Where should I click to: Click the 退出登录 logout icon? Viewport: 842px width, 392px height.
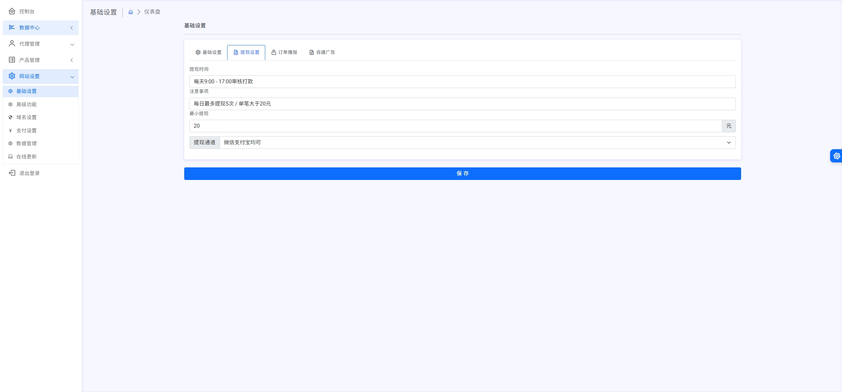point(12,173)
